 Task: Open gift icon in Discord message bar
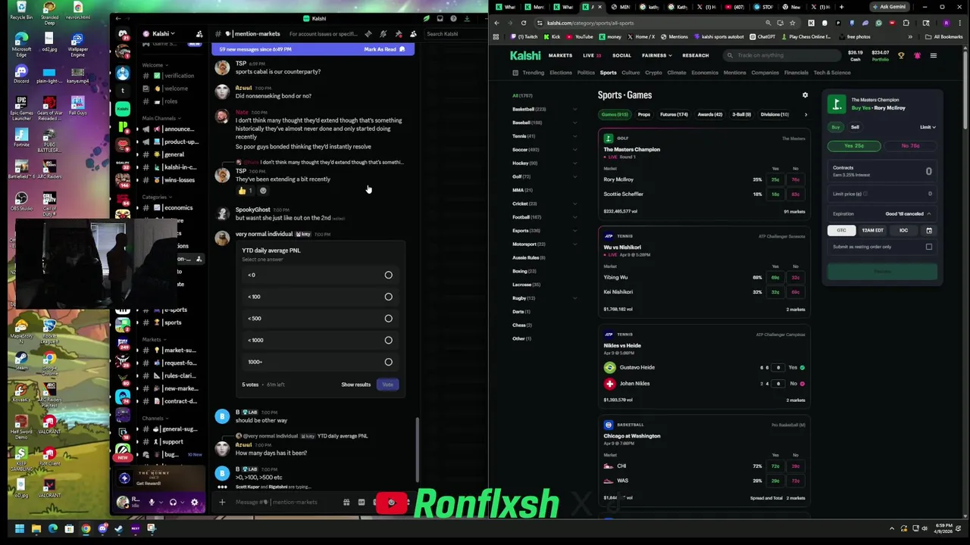pos(346,502)
